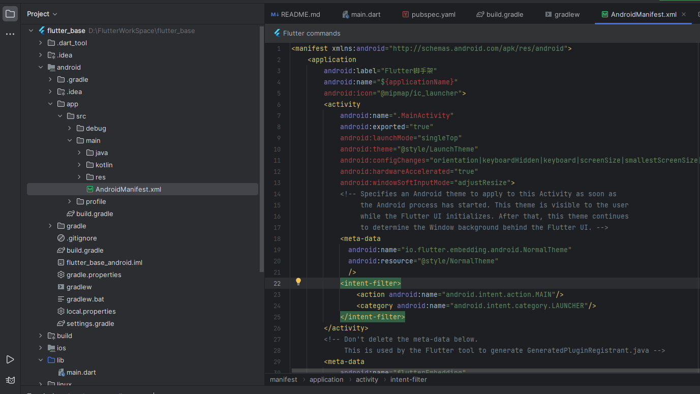The image size is (700, 394).
Task: Expand the .gradle folder
Action: tap(50, 79)
